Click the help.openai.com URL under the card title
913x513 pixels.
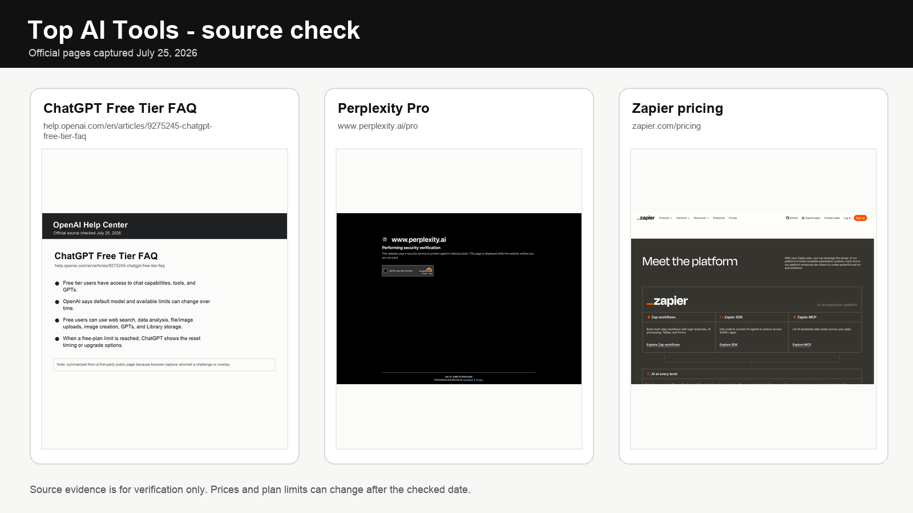coord(128,131)
